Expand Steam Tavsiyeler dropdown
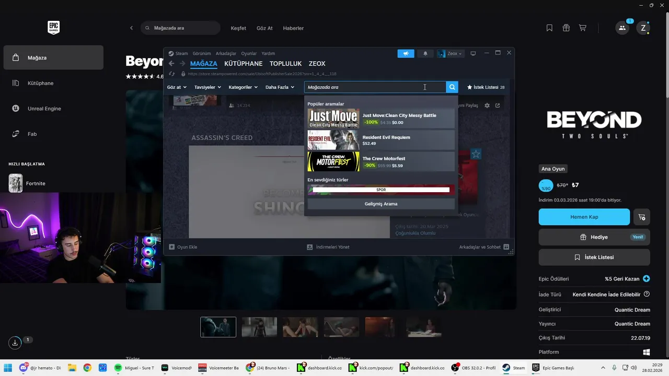 (x=207, y=87)
